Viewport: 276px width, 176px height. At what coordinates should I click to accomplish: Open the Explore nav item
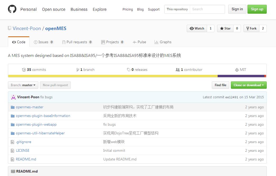coord(100,9)
